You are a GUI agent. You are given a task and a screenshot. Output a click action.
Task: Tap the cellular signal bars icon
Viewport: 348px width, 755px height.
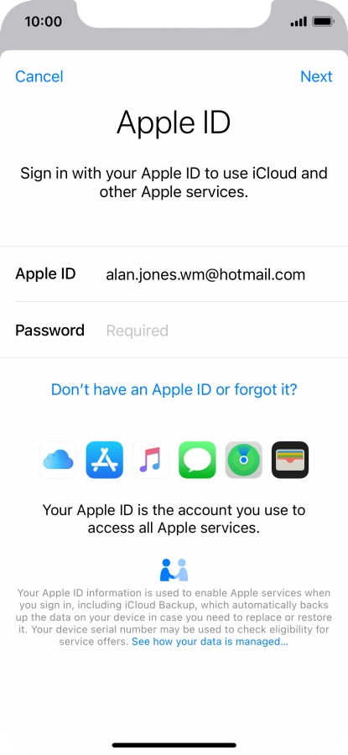coord(299,22)
